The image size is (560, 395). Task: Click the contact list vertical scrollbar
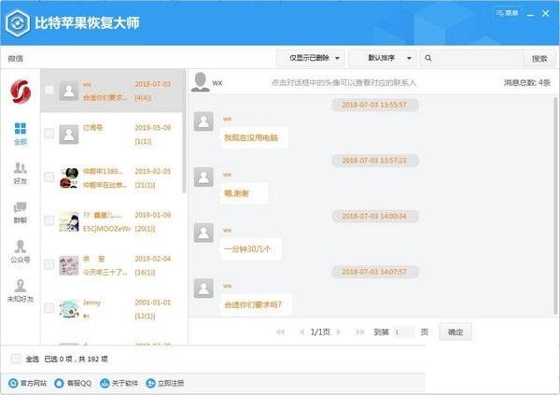point(184,133)
